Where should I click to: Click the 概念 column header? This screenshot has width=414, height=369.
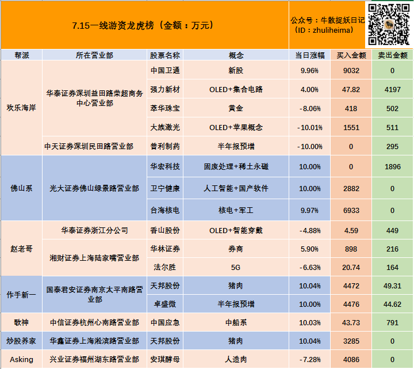[236, 55]
